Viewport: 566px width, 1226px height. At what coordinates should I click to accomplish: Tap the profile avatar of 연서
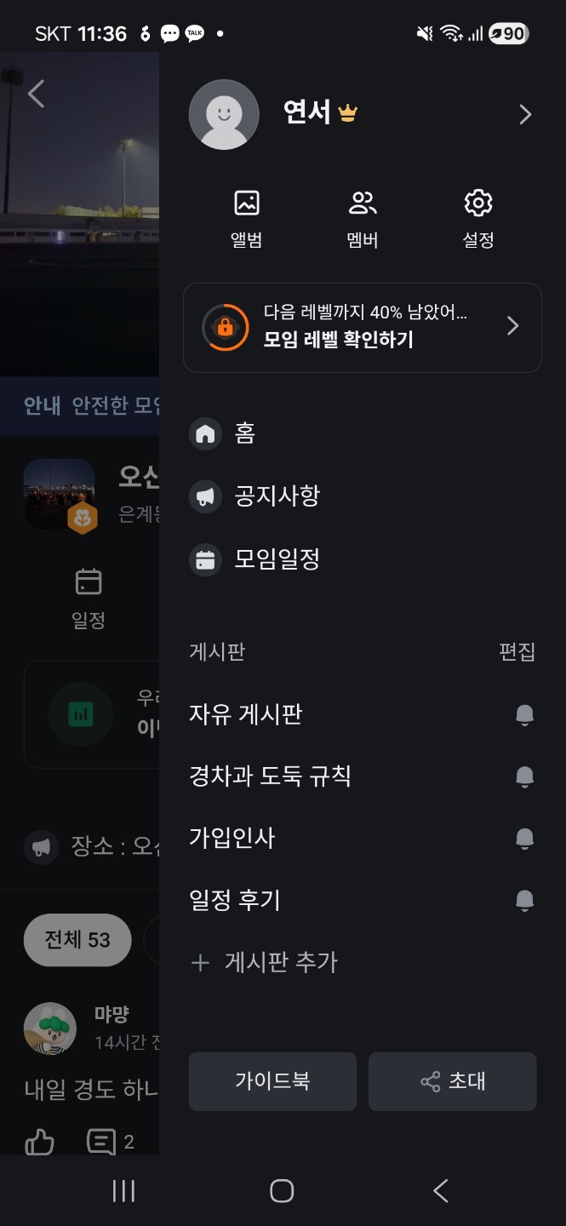point(224,115)
